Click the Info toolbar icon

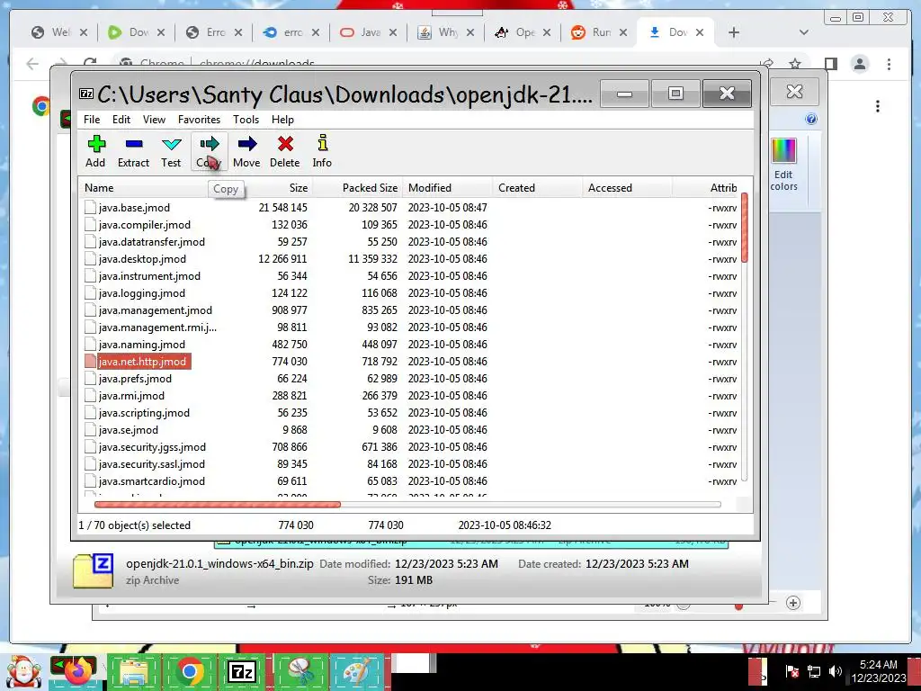[x=322, y=151]
